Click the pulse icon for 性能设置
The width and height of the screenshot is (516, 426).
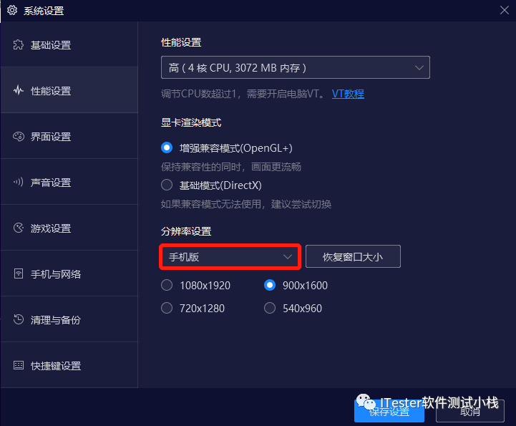[x=19, y=90]
